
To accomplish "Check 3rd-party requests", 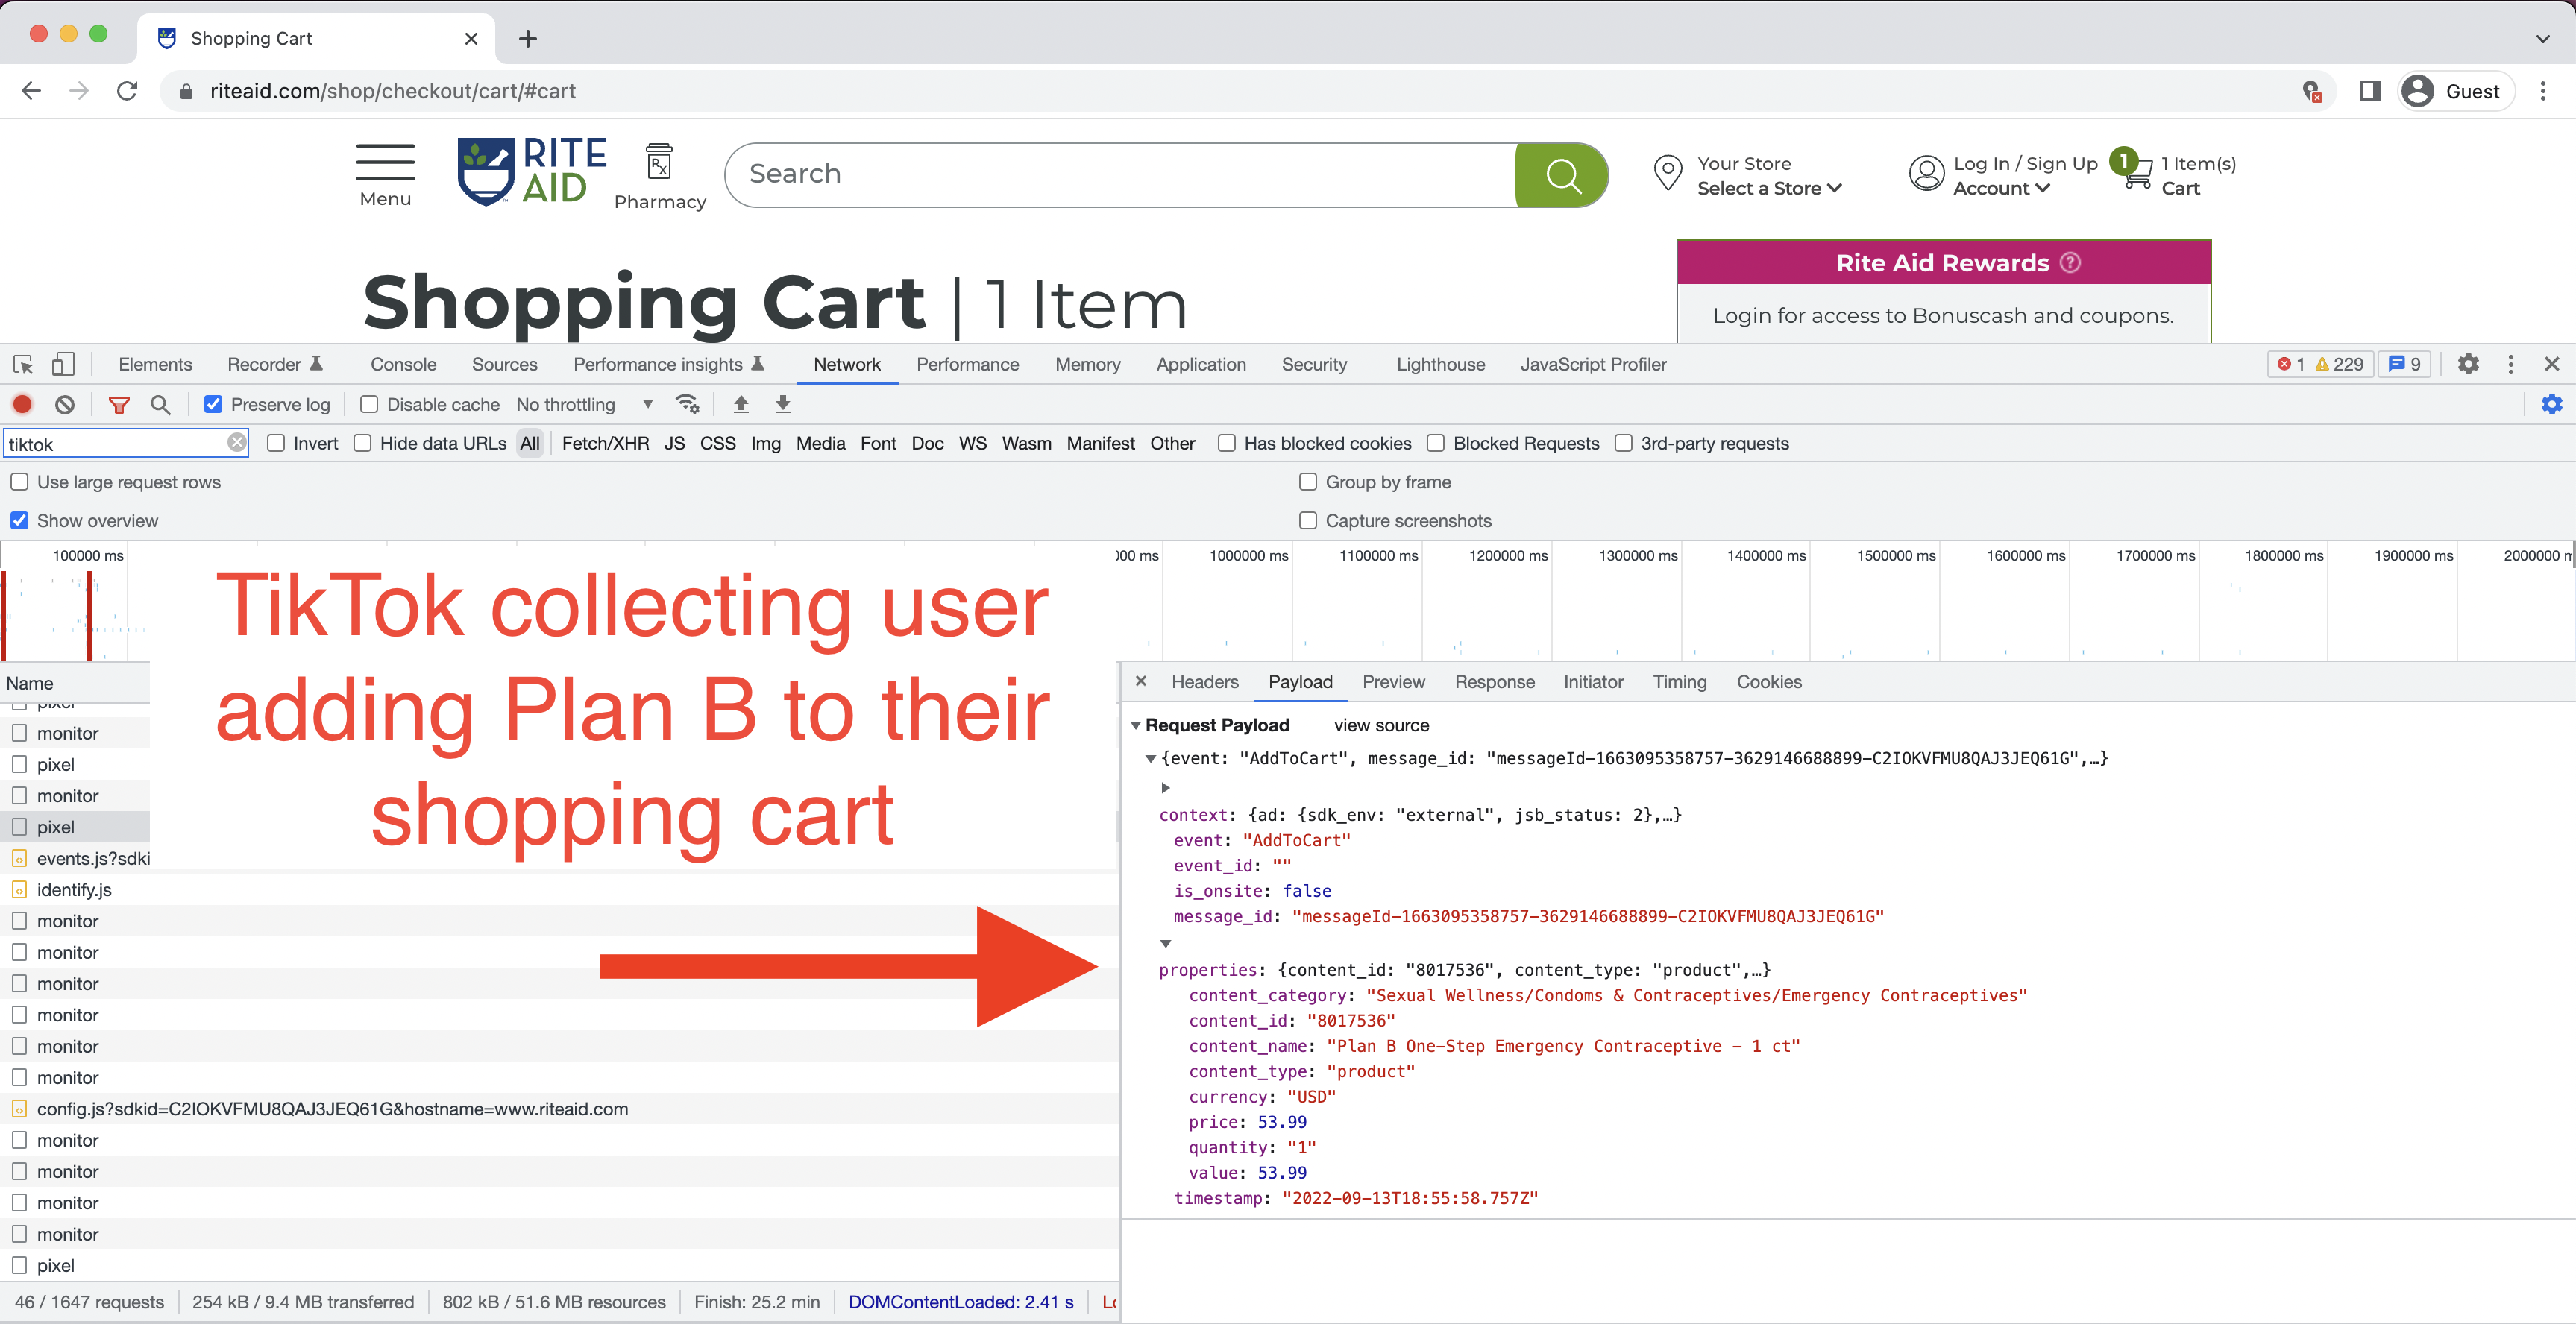I will tap(1624, 444).
